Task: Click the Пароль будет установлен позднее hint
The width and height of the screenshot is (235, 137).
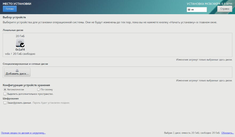Action: (x=51, y=103)
